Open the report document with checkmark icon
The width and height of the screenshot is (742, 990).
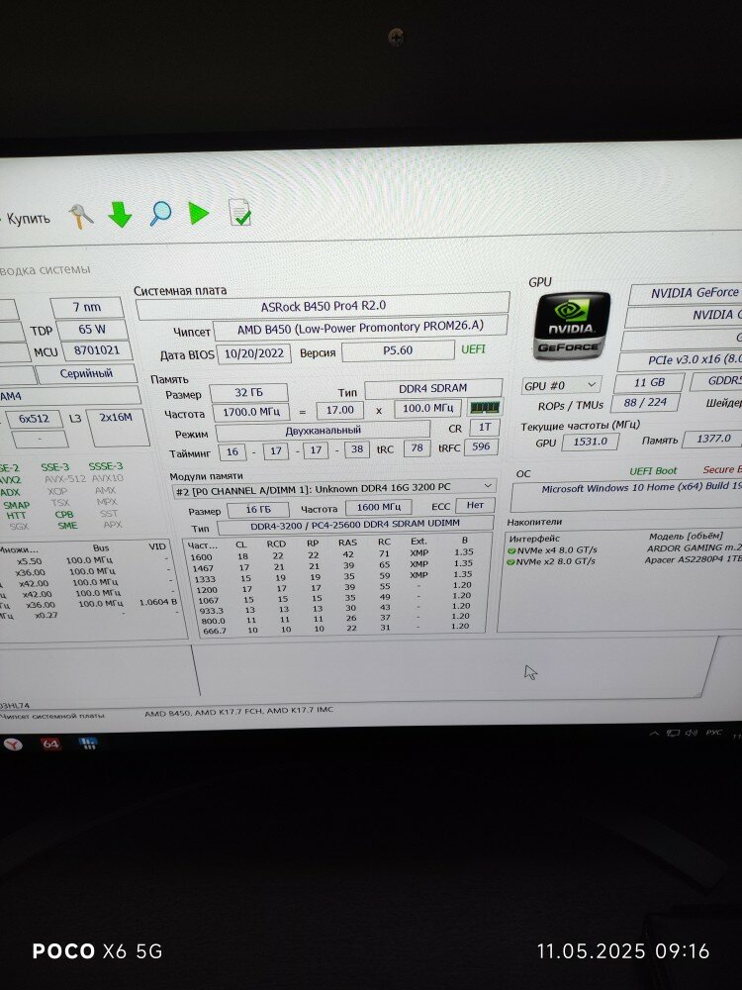[239, 212]
